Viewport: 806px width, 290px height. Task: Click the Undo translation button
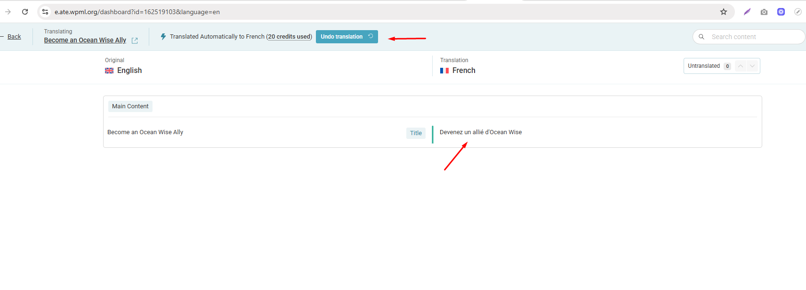pyautogui.click(x=347, y=36)
